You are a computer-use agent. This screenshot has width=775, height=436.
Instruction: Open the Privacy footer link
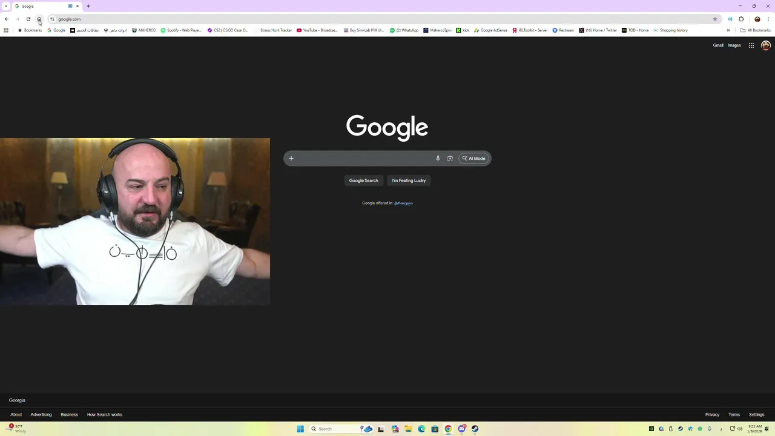(x=712, y=415)
